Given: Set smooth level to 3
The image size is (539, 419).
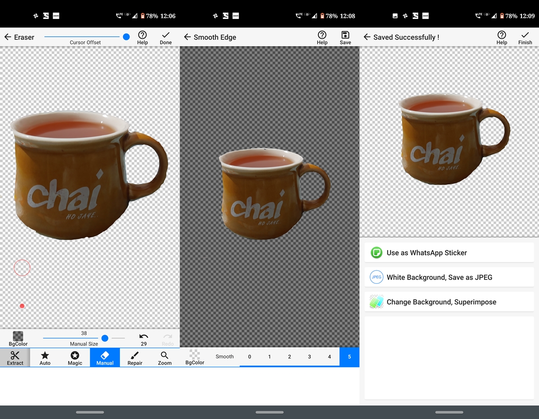Looking at the screenshot, I should [x=309, y=357].
